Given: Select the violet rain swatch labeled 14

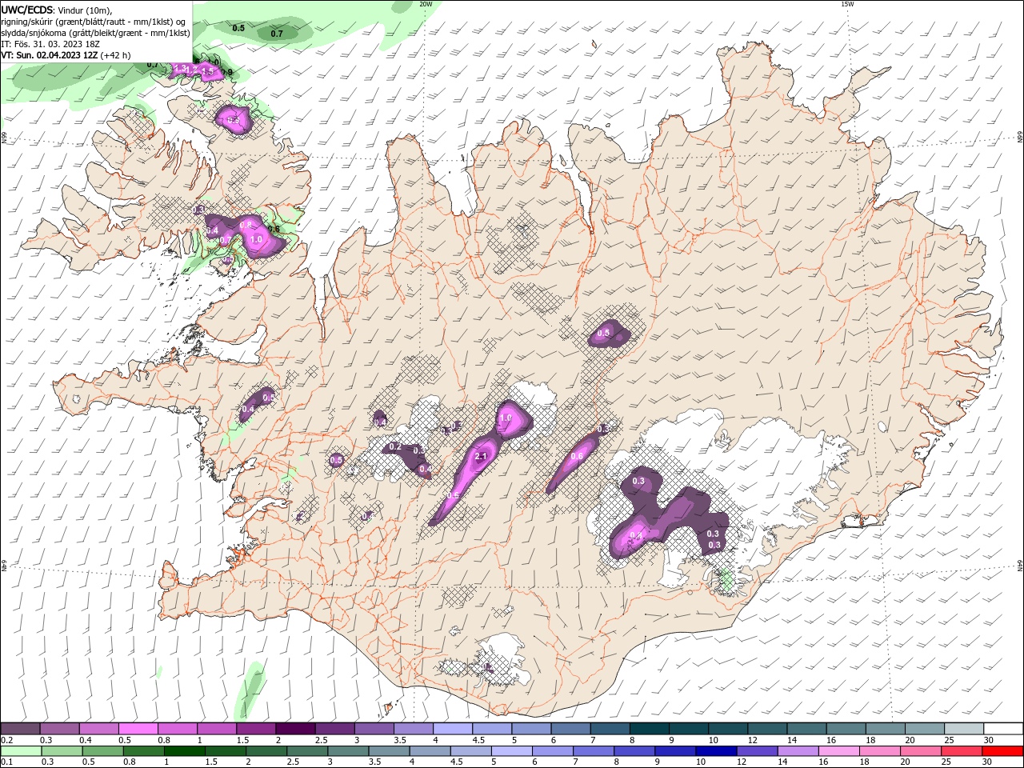Looking at the screenshot, I should click(x=798, y=751).
